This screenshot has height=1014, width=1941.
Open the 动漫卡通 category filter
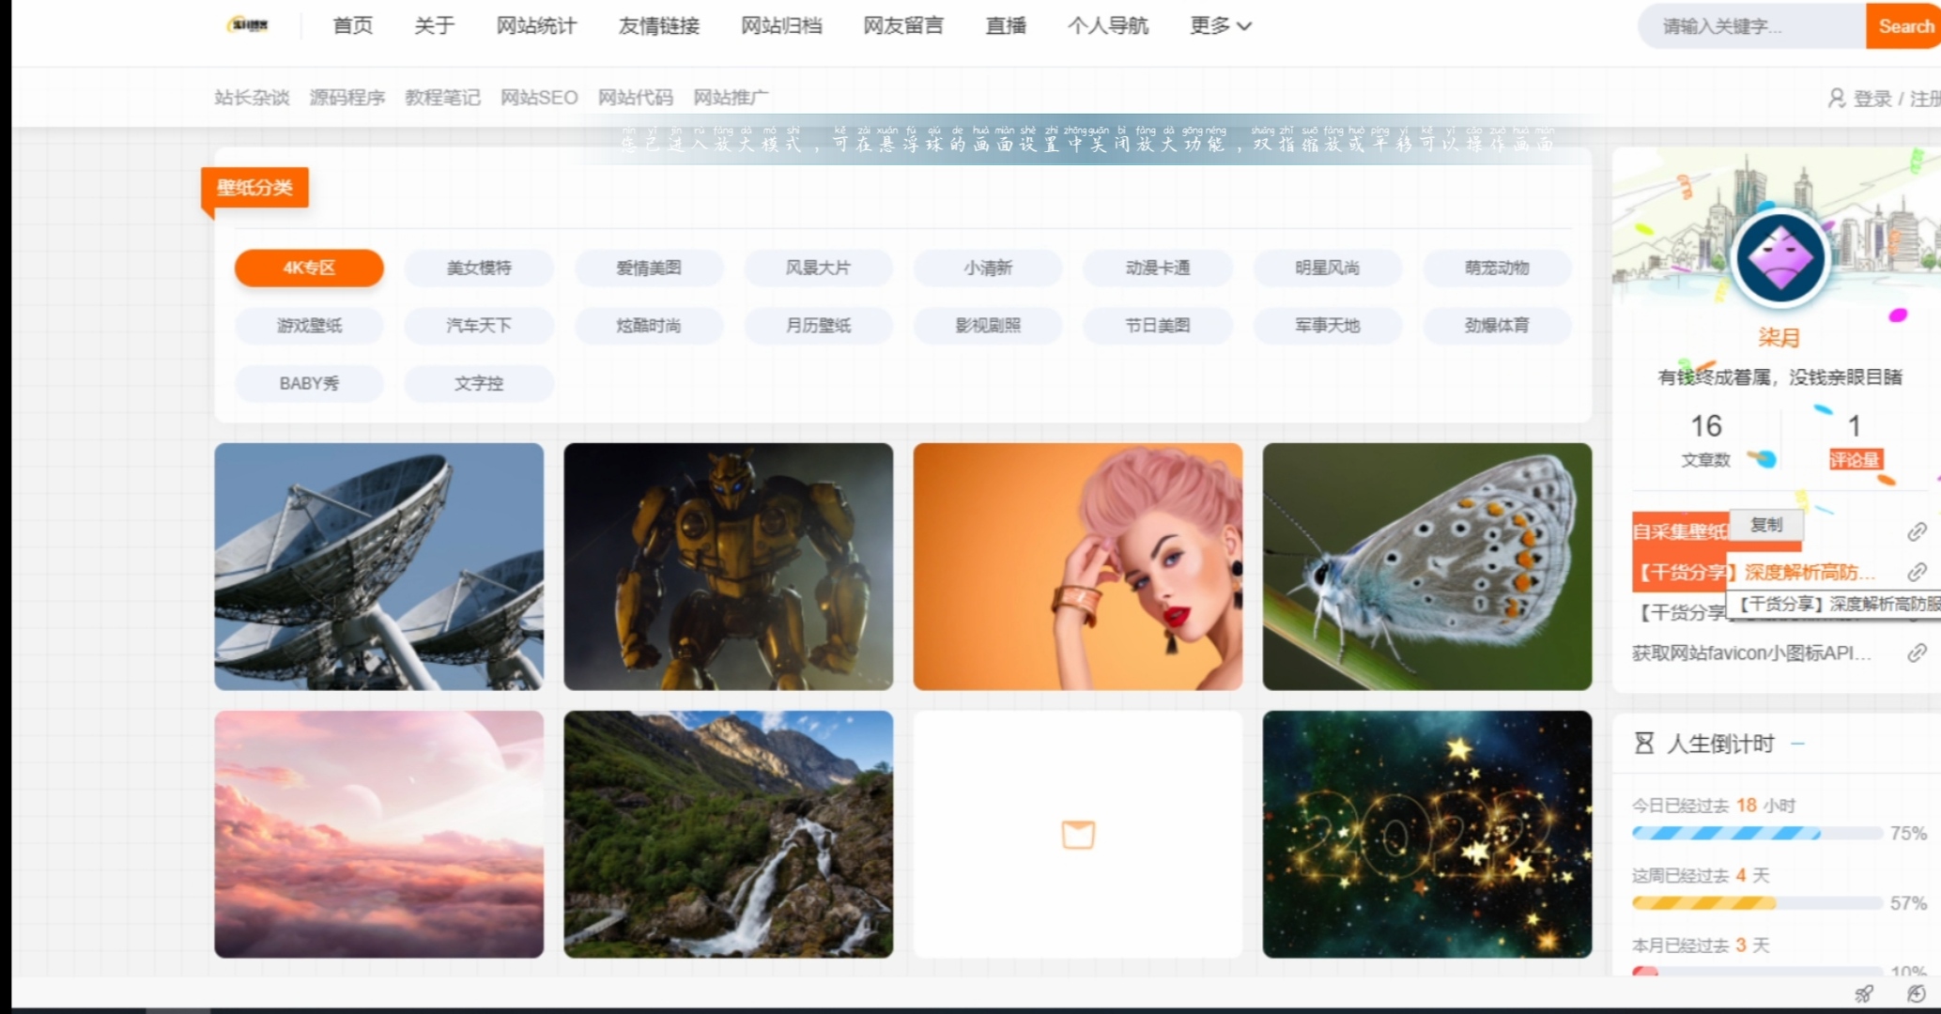1157,267
